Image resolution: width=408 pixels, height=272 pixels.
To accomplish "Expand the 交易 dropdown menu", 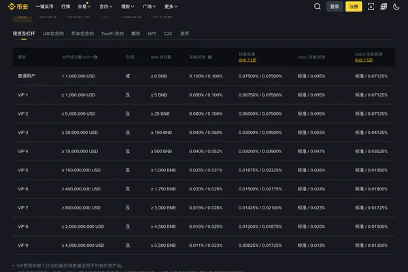I will 84,7.
